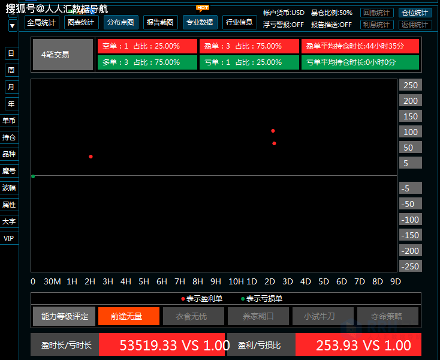
Task: Open the 图表统计 tab
Action: (81, 23)
